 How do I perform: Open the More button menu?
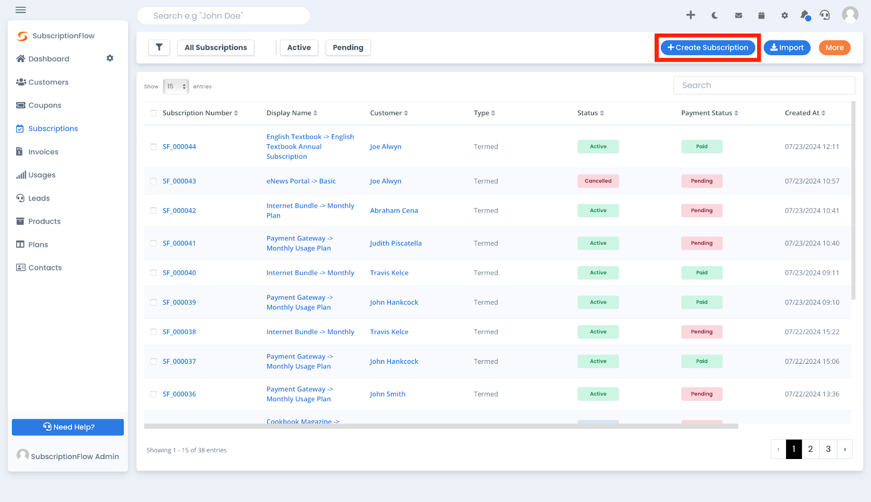[x=835, y=47]
